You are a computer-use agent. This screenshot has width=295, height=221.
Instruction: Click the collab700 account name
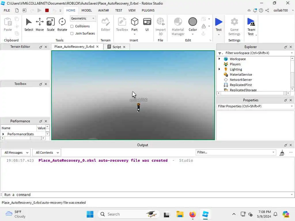(x=281, y=10)
